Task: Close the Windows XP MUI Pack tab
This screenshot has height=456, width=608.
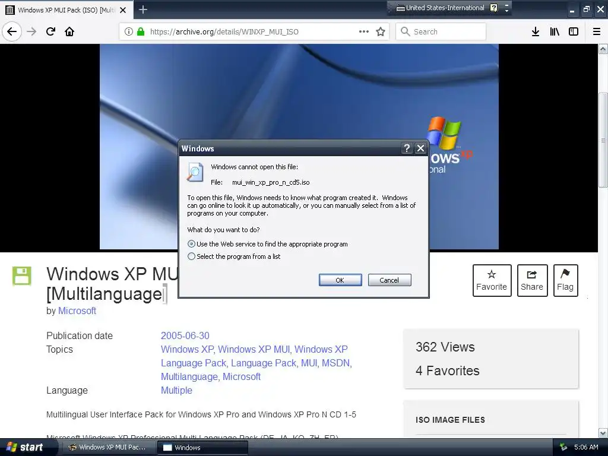Action: (123, 10)
